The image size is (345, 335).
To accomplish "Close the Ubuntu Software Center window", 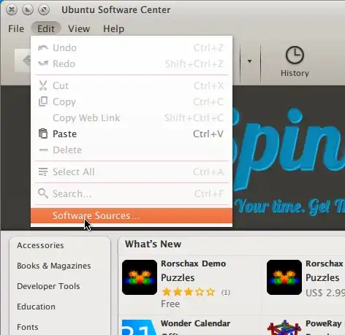I will tap(12, 9).
